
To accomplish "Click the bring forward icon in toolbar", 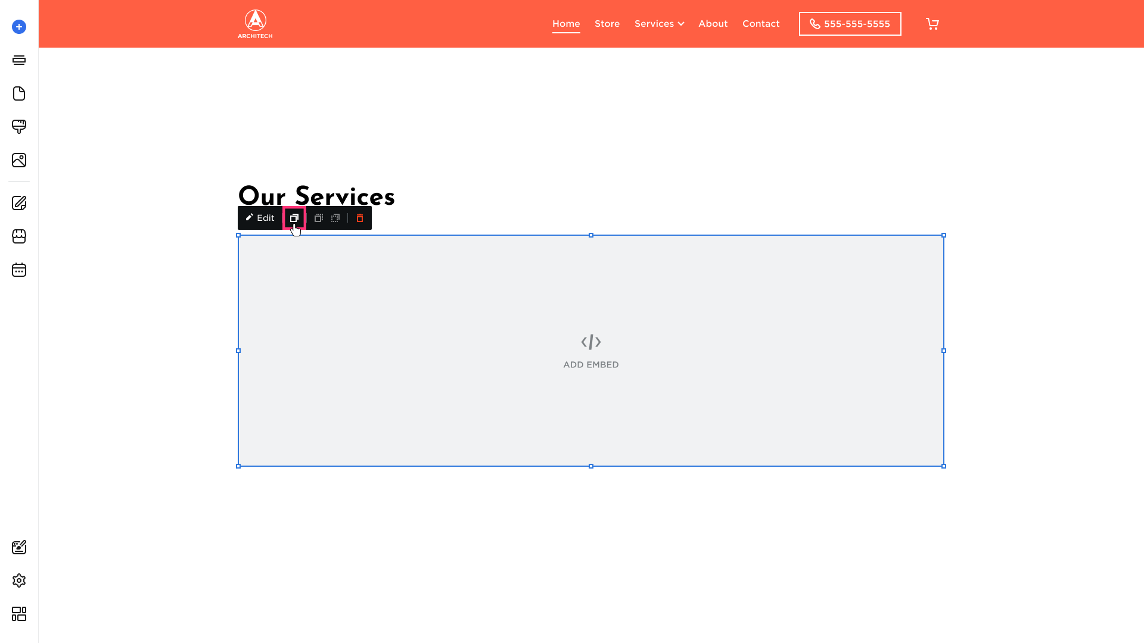I will 319,218.
